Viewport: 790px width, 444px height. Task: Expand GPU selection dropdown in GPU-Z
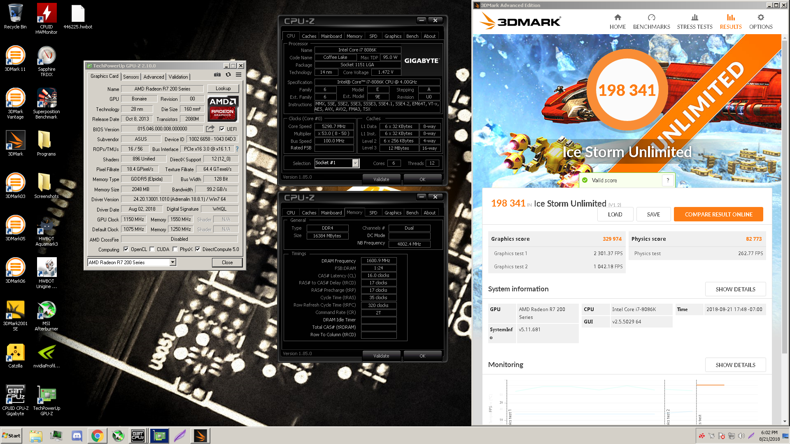[173, 262]
